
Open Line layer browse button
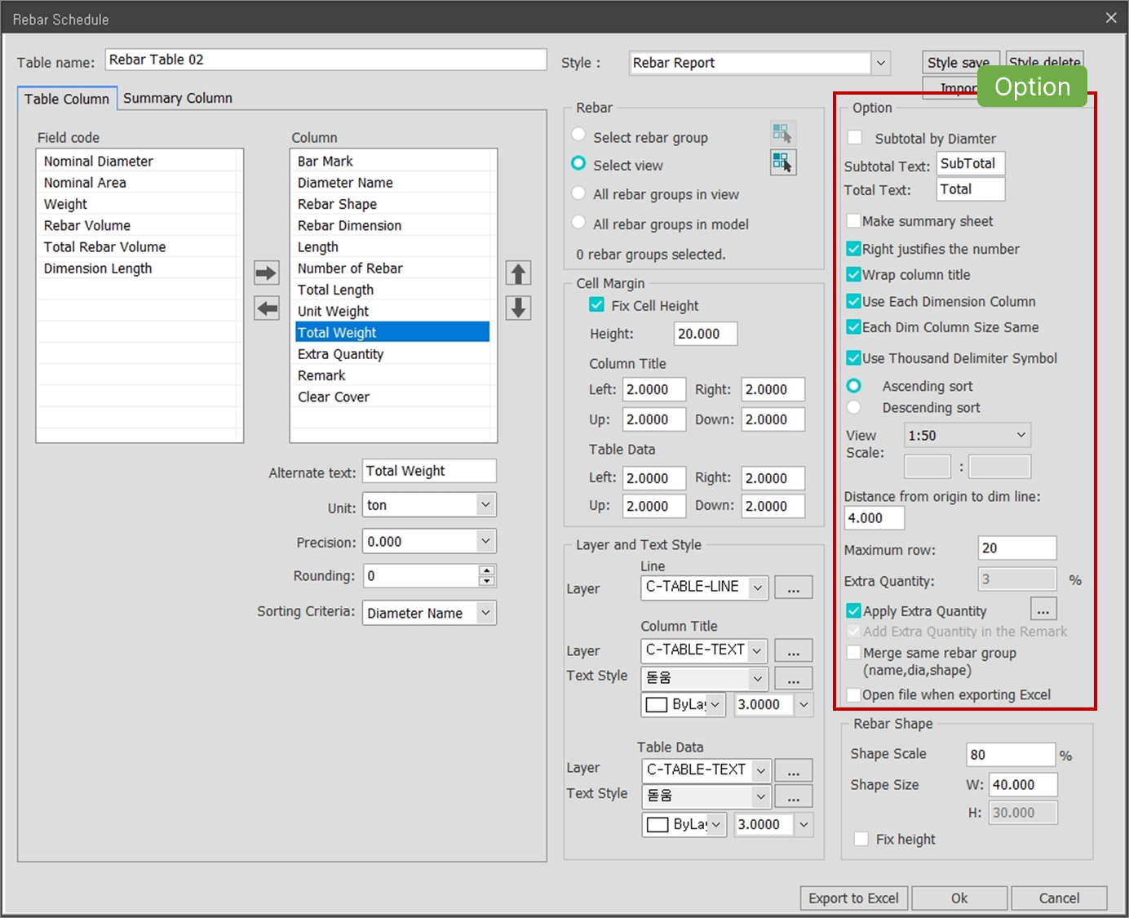(x=793, y=588)
